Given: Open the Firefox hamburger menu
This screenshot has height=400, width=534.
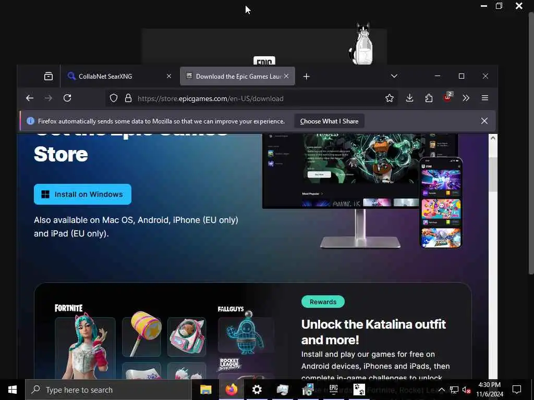Looking at the screenshot, I should tap(485, 98).
